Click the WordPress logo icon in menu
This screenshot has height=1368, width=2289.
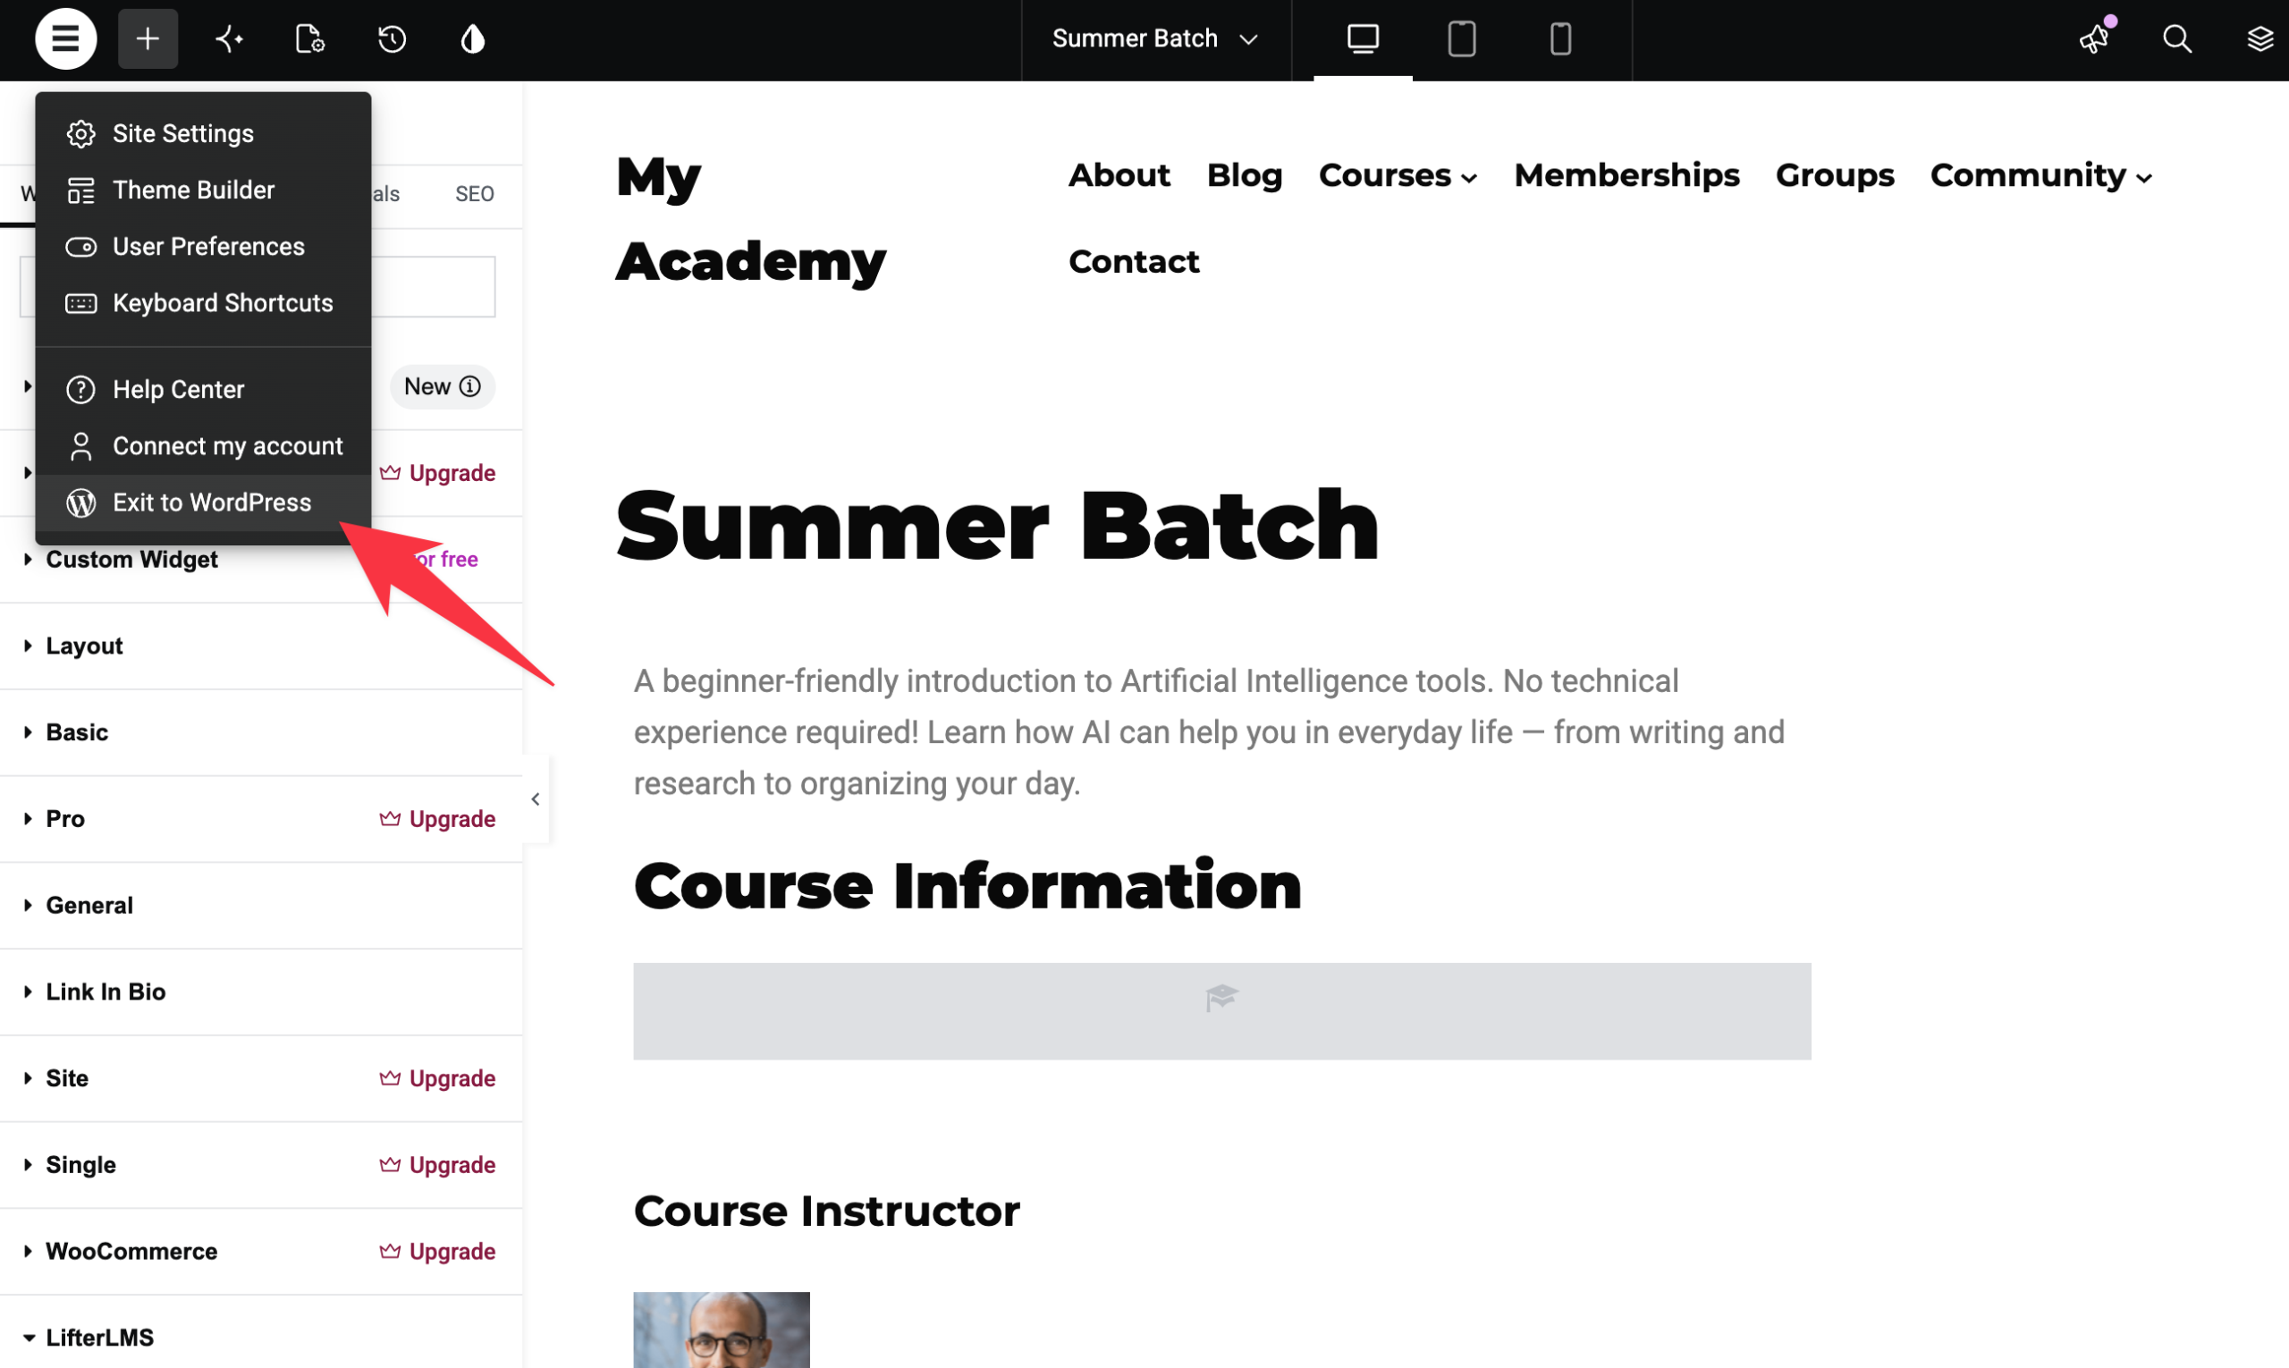pos(81,502)
